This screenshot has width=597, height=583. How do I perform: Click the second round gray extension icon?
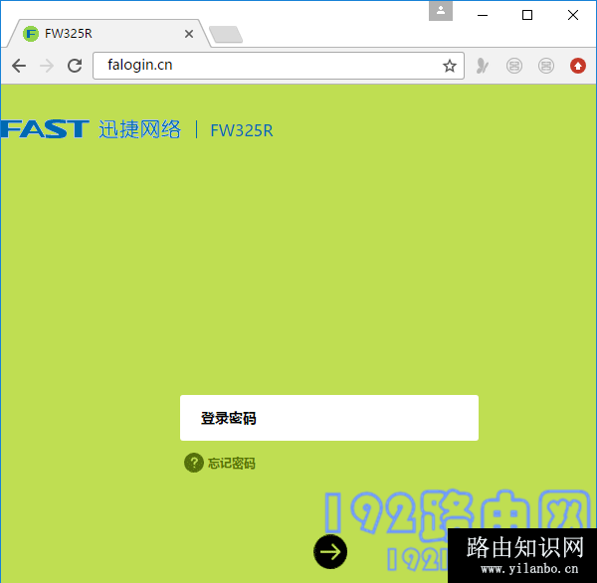tap(546, 66)
